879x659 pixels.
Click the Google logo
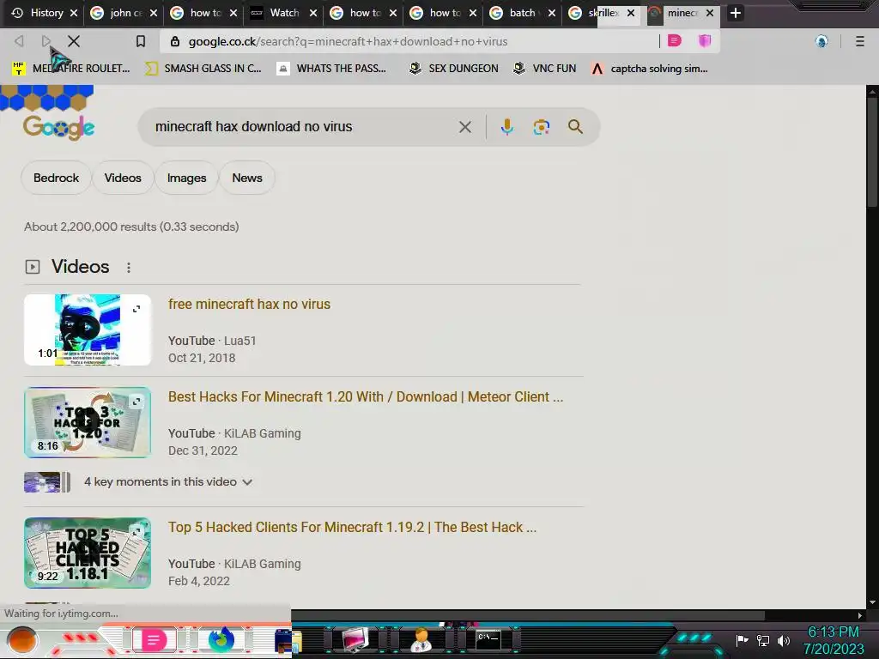[58, 128]
